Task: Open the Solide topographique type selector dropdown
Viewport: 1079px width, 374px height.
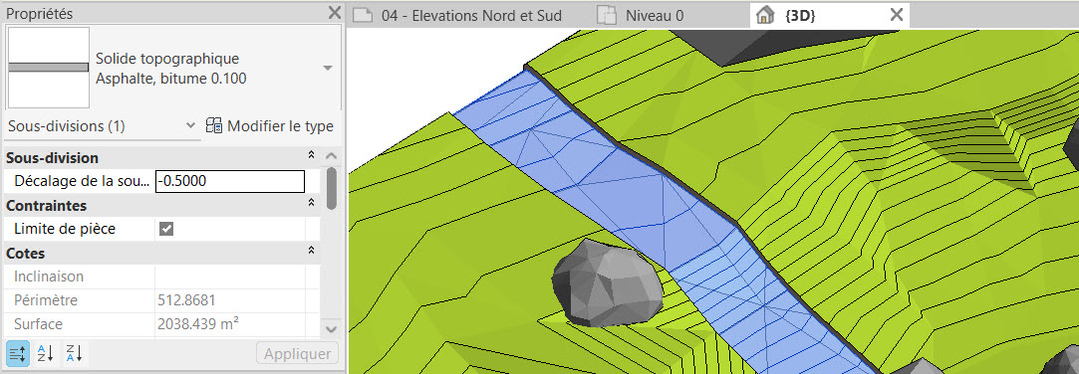Action: (328, 68)
